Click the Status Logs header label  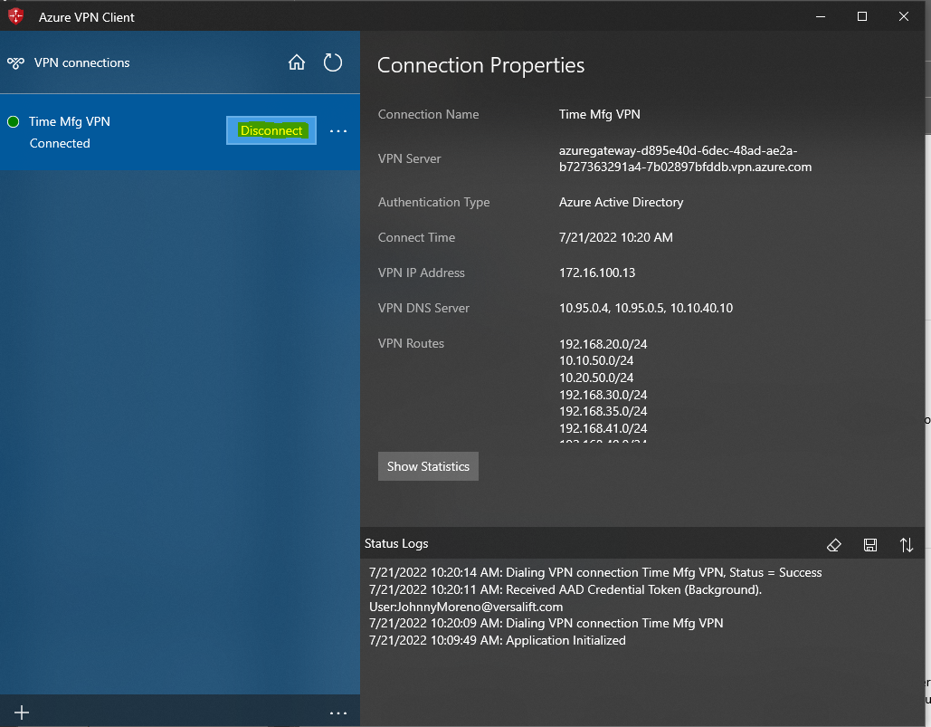[396, 543]
